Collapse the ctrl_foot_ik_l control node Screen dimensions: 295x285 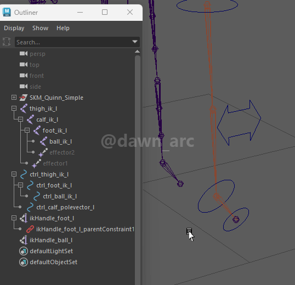(x=20, y=185)
